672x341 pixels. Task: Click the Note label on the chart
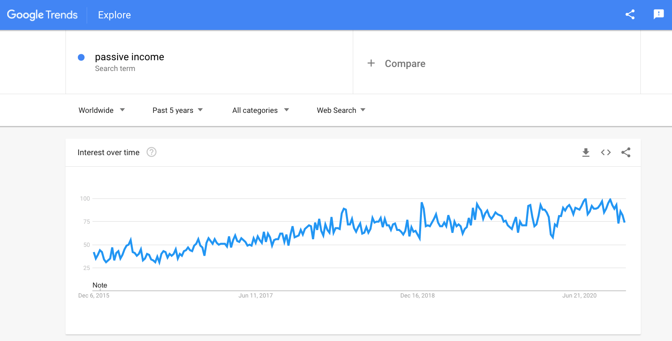click(x=100, y=285)
